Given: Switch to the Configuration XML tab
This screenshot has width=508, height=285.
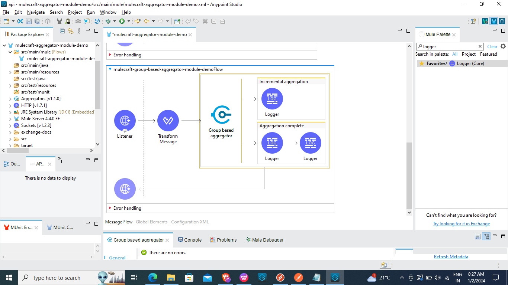Looking at the screenshot, I should 190,222.
